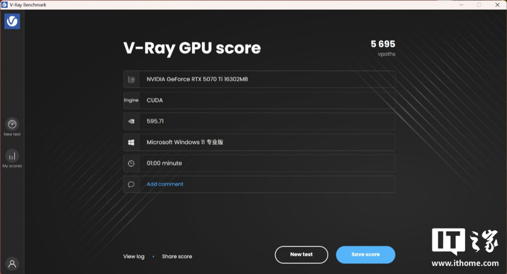Image resolution: width=507 pixels, height=274 pixels.
Task: Click the NVIDIA driver icon beside 595.71
Action: point(131,121)
